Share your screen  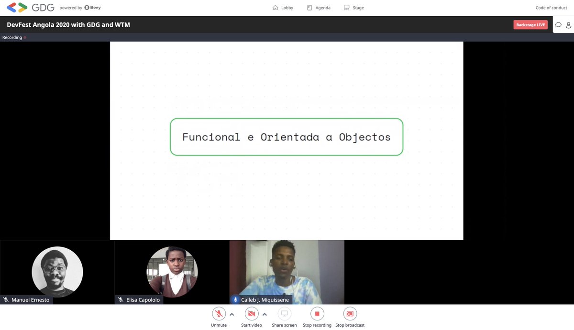[284, 314]
